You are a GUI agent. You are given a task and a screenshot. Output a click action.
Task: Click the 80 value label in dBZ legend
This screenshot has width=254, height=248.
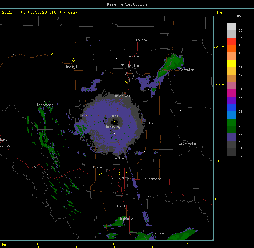click(240, 23)
